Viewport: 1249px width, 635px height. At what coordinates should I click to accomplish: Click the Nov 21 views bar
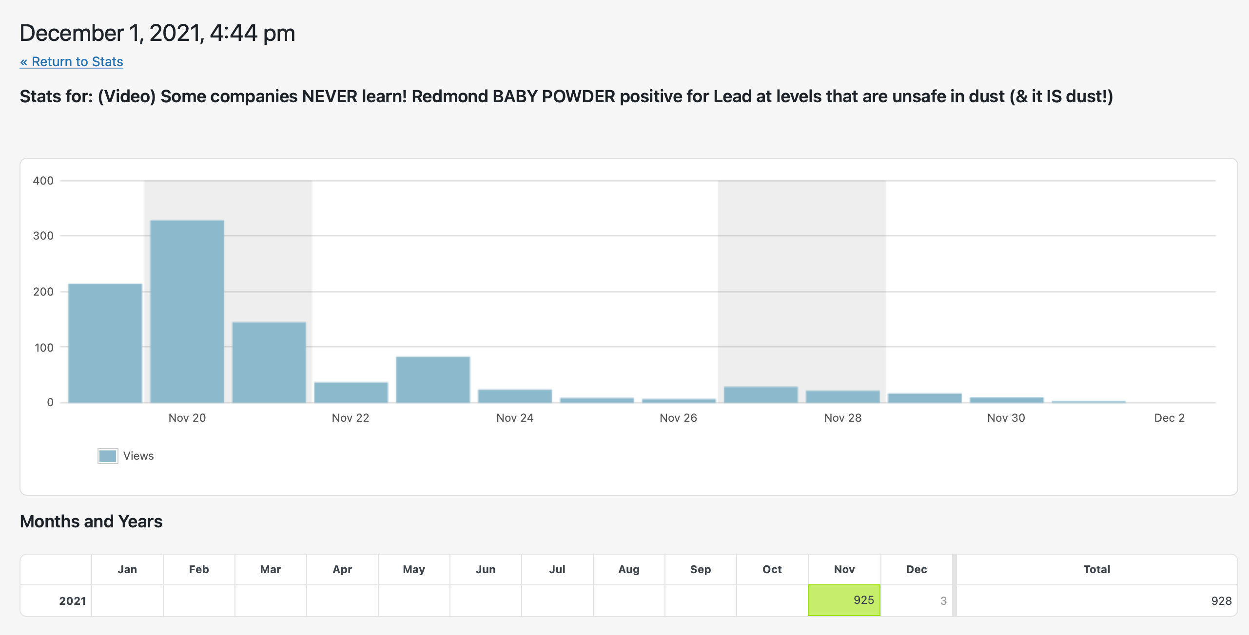269,362
